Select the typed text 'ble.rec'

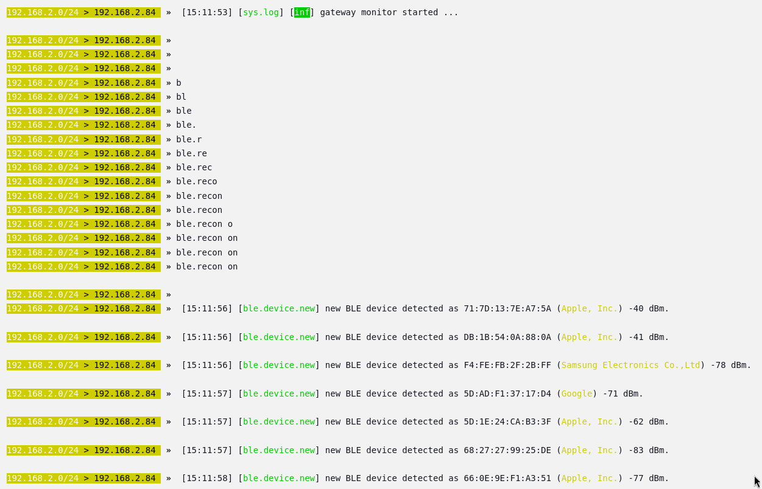click(x=194, y=167)
